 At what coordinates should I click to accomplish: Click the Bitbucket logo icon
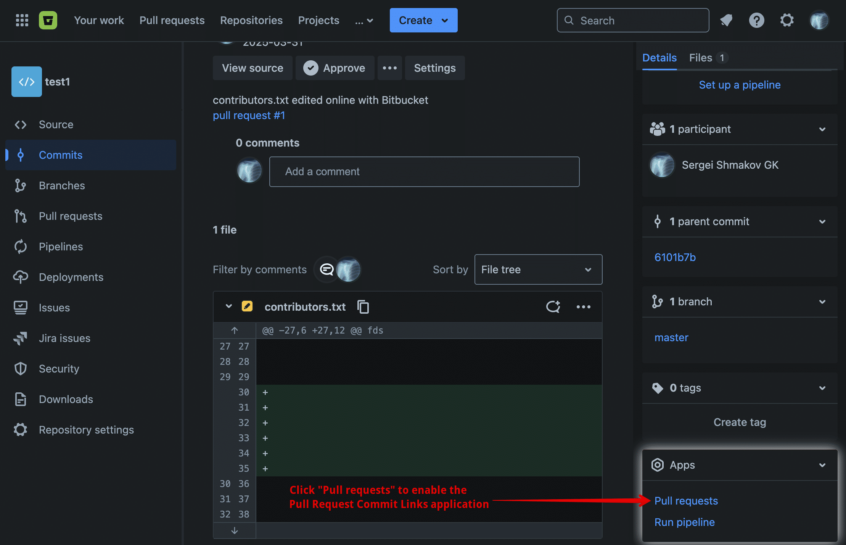(x=48, y=20)
